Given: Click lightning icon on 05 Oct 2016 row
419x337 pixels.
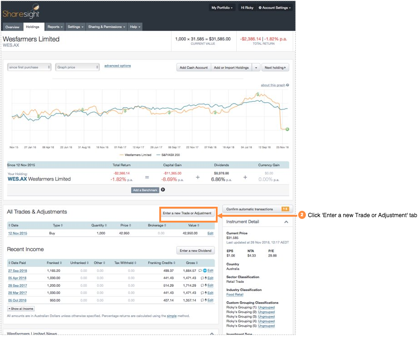Looking at the screenshot, I should point(206,300).
